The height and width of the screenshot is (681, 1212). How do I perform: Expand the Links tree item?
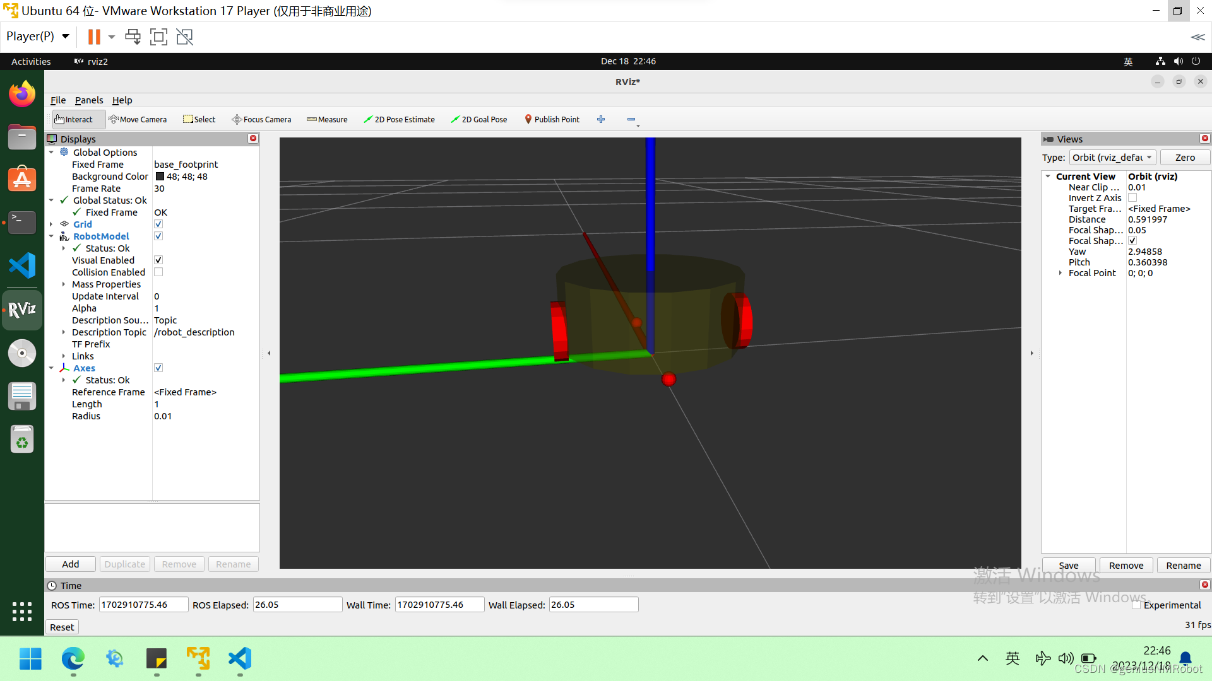pos(64,356)
